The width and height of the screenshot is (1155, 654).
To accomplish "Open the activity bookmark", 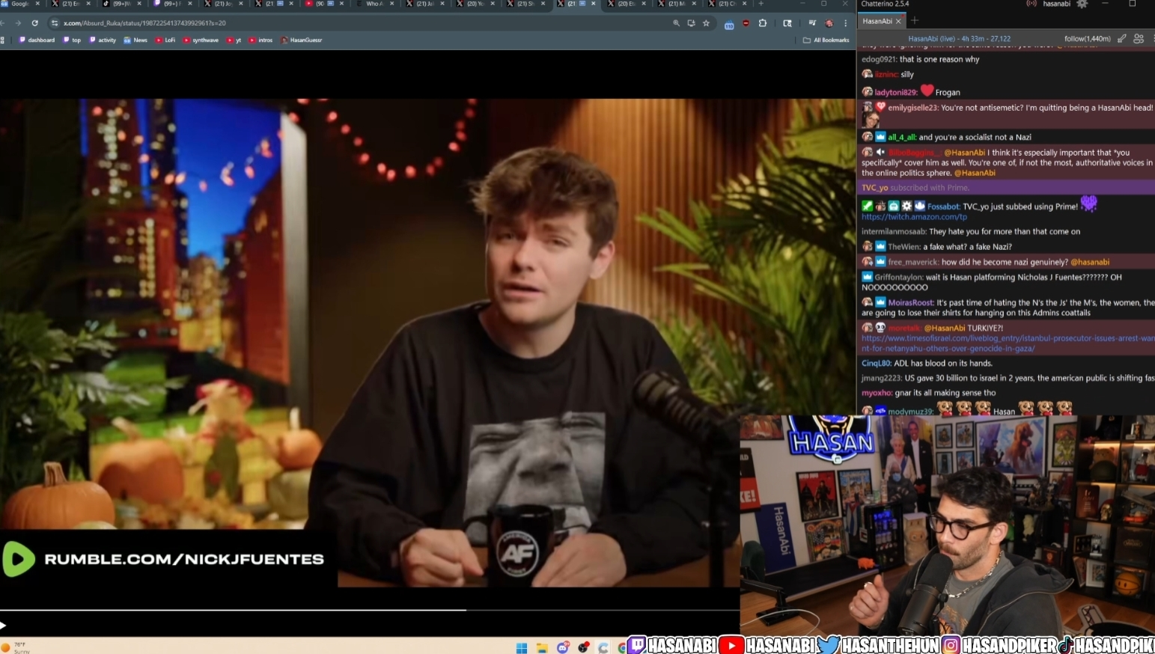I will pyautogui.click(x=103, y=40).
